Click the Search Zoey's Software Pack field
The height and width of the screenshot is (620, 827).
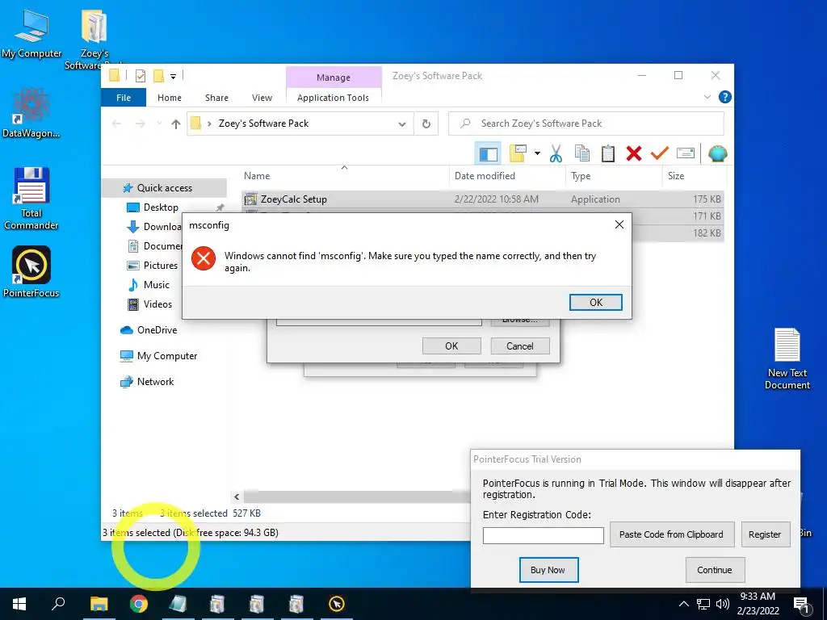[586, 124]
